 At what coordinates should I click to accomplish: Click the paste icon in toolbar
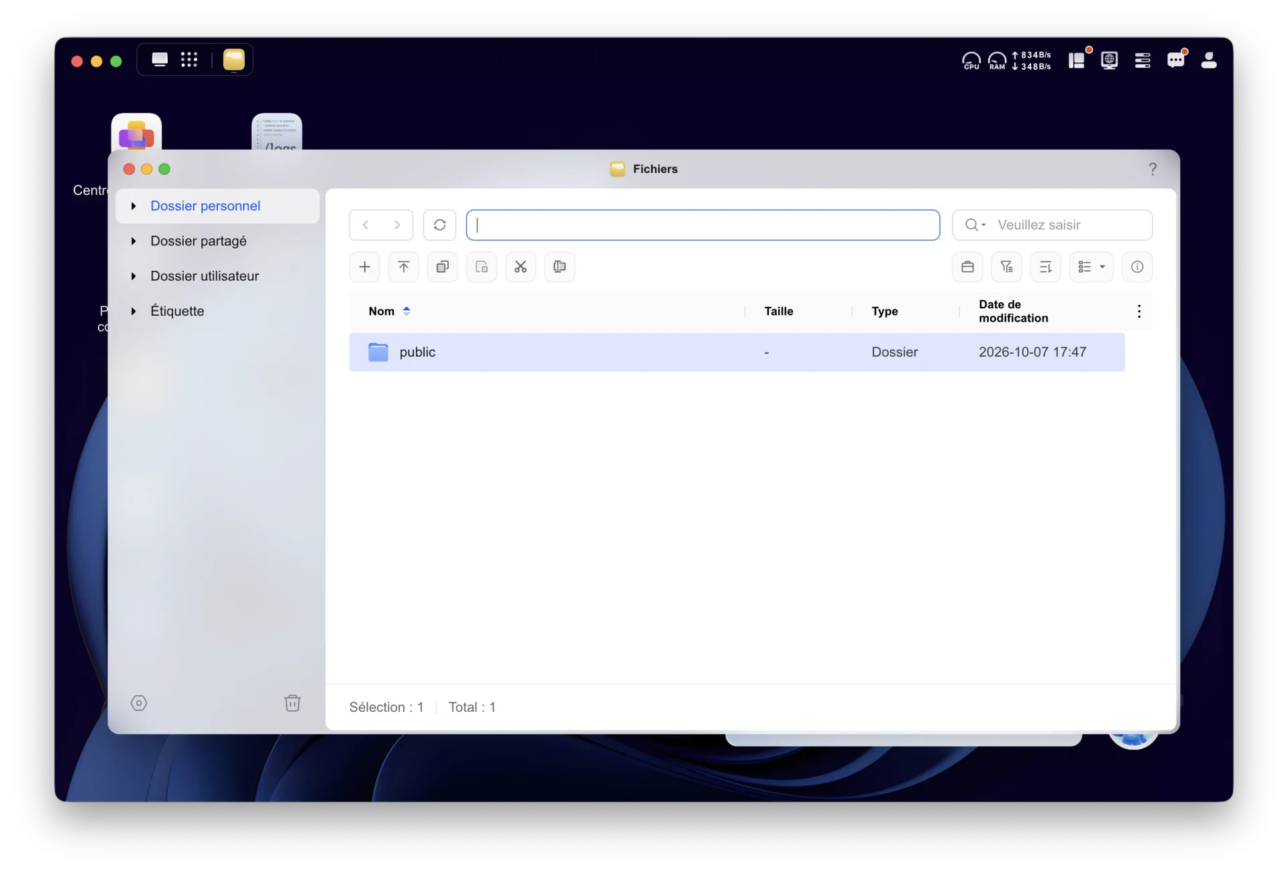pyautogui.click(x=482, y=267)
